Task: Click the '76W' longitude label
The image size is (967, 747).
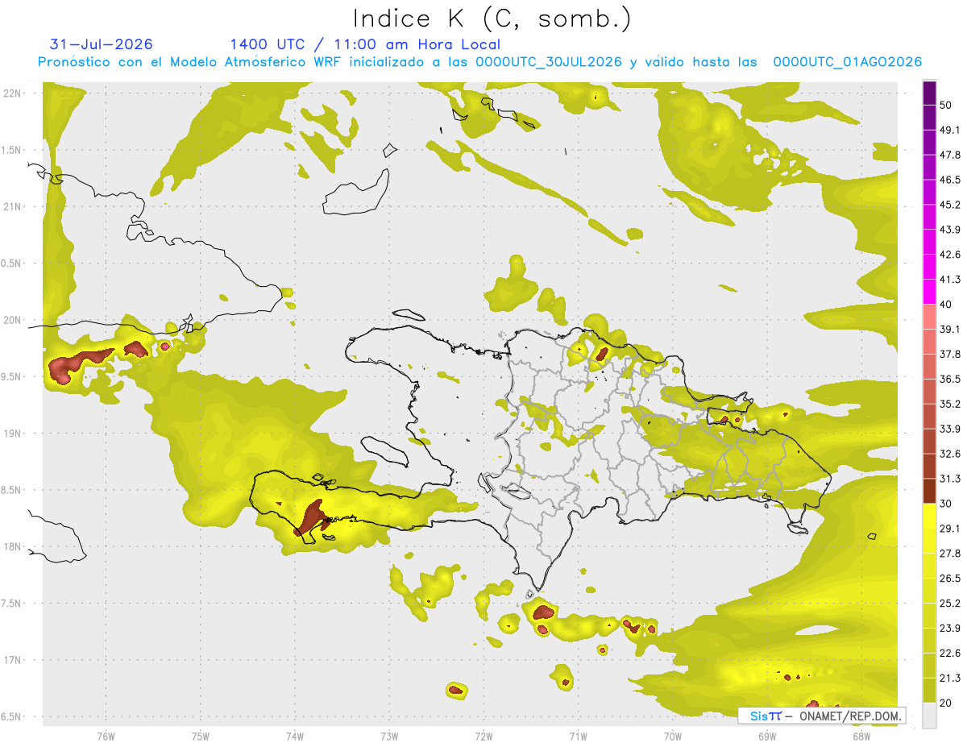Action: (106, 736)
